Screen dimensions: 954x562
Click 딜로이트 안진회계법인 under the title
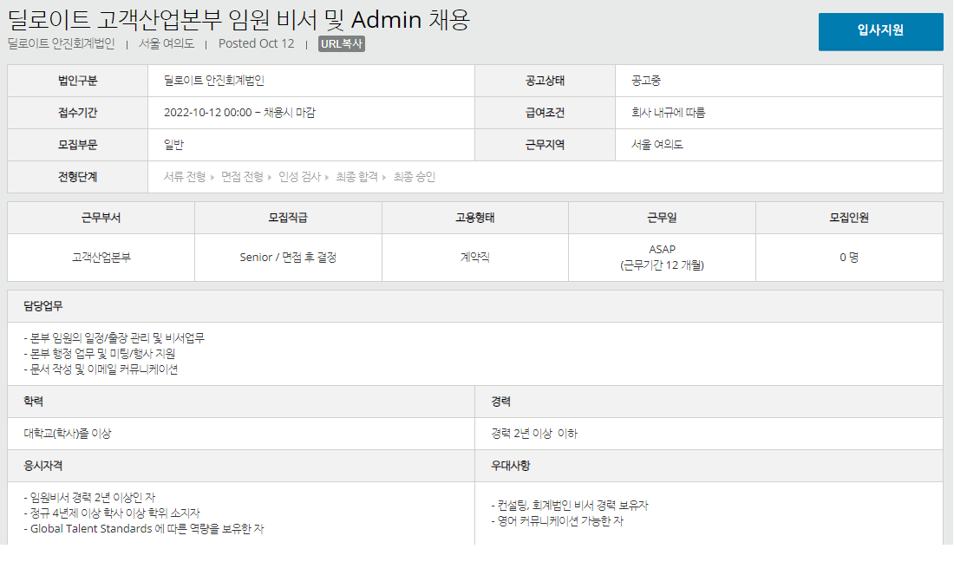click(x=61, y=44)
